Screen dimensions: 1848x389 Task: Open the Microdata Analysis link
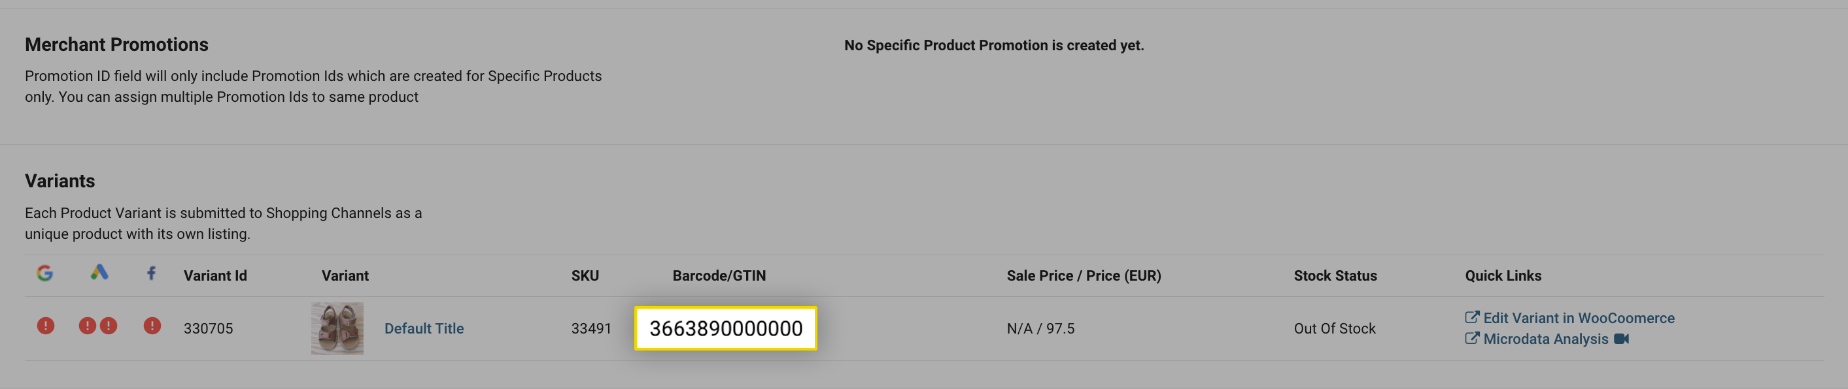[x=1545, y=339]
